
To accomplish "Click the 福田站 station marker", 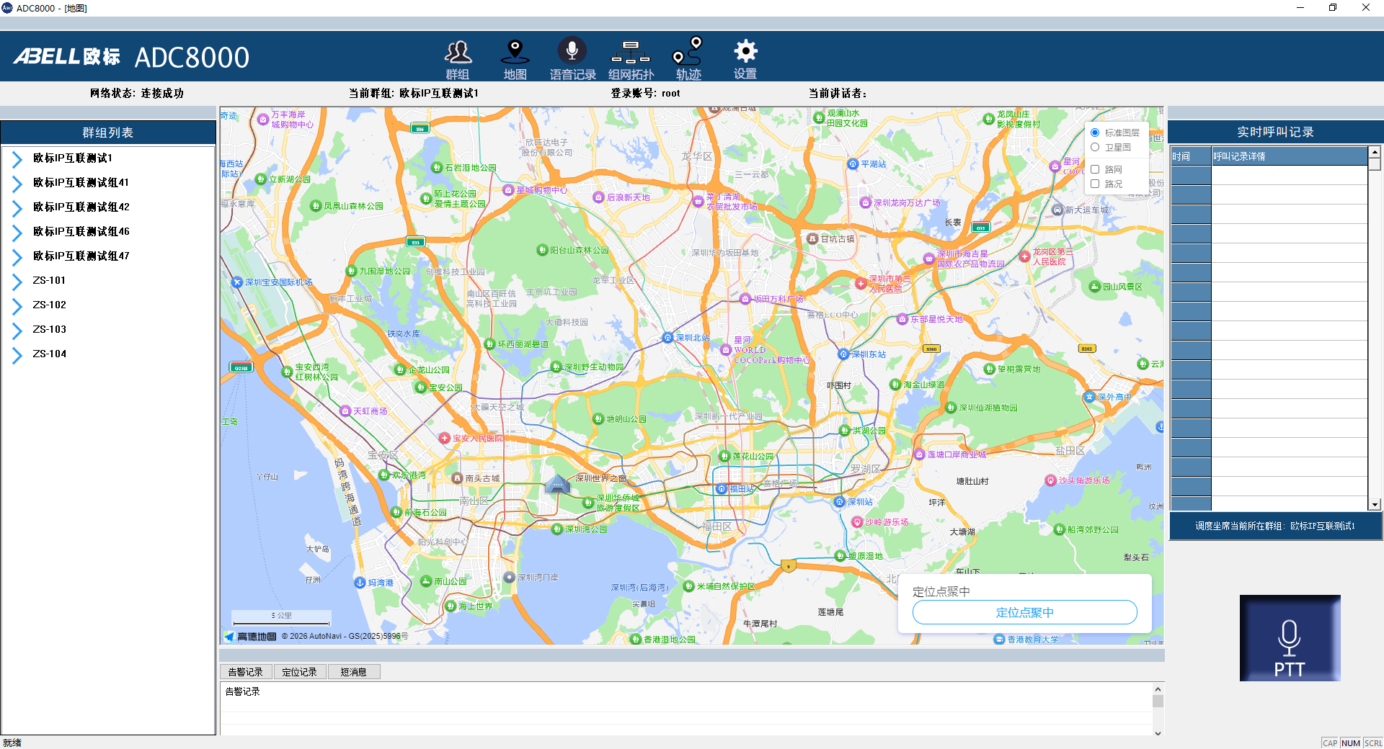I will point(722,489).
